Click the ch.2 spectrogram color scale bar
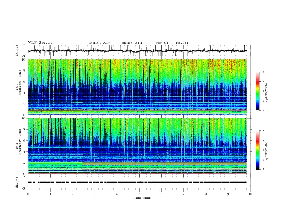Screen dimensions: 282x218 point(257,150)
